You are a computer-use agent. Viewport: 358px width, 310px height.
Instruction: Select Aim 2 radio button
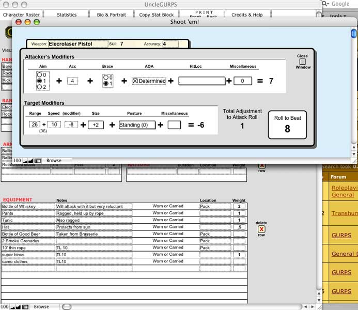click(39, 87)
